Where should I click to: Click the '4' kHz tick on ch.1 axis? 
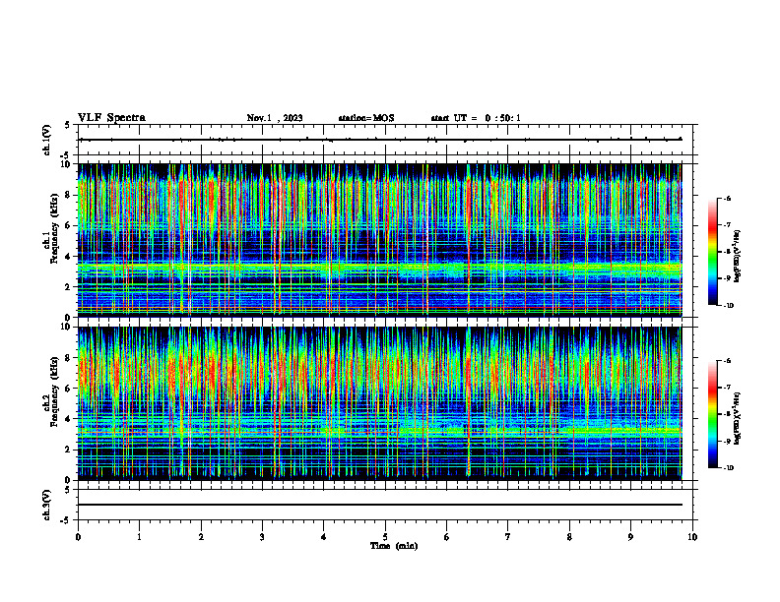[x=69, y=257]
